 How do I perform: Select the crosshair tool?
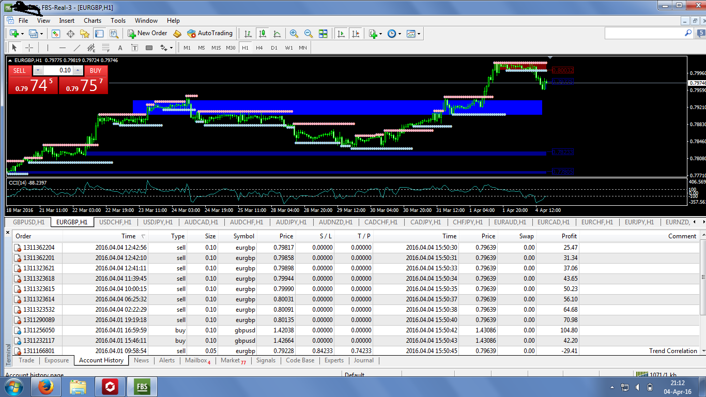click(29, 48)
